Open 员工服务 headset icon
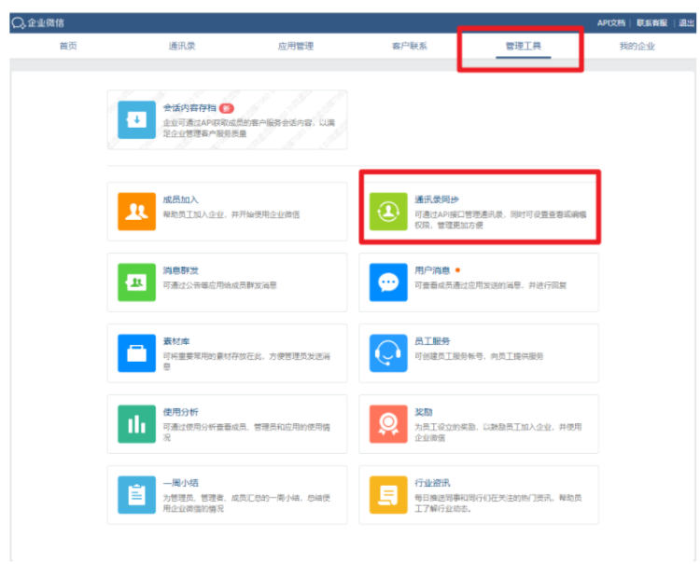Image resolution: width=700 pixels, height=564 pixels. click(388, 352)
